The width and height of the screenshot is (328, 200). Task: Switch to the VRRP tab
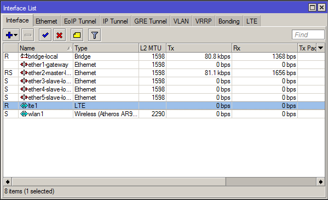tap(203, 21)
